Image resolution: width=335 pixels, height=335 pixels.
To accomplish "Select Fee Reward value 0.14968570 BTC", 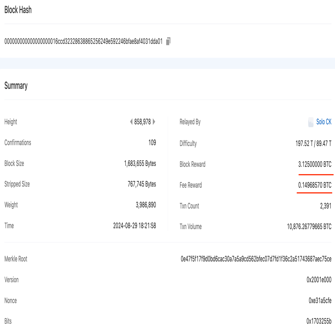I will click(x=315, y=185).
